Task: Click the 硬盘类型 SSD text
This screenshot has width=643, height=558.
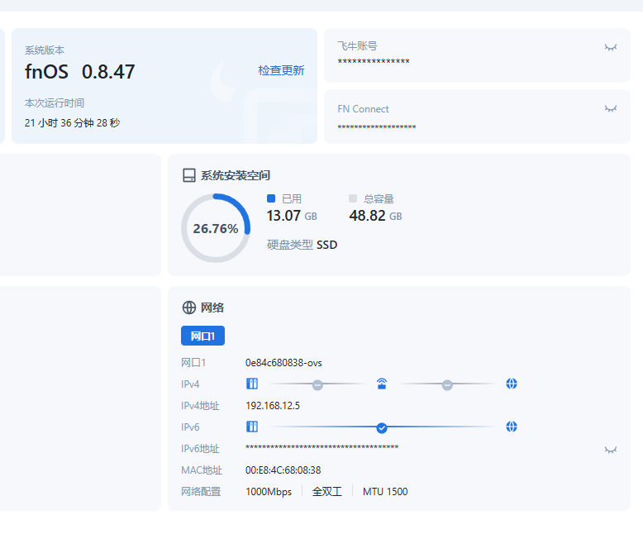Action: (302, 245)
